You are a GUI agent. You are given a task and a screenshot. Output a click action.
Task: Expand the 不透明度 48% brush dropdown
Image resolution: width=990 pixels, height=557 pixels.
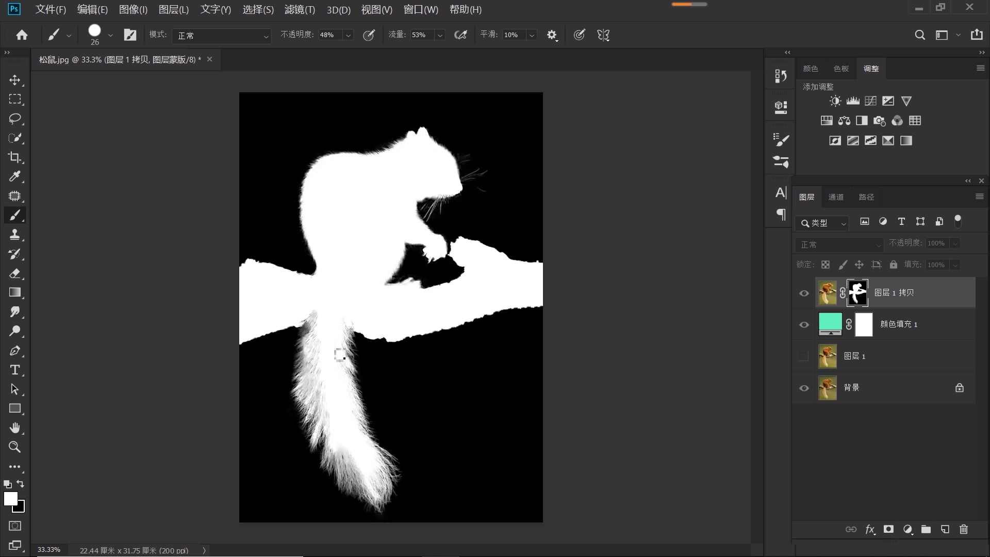click(x=349, y=35)
